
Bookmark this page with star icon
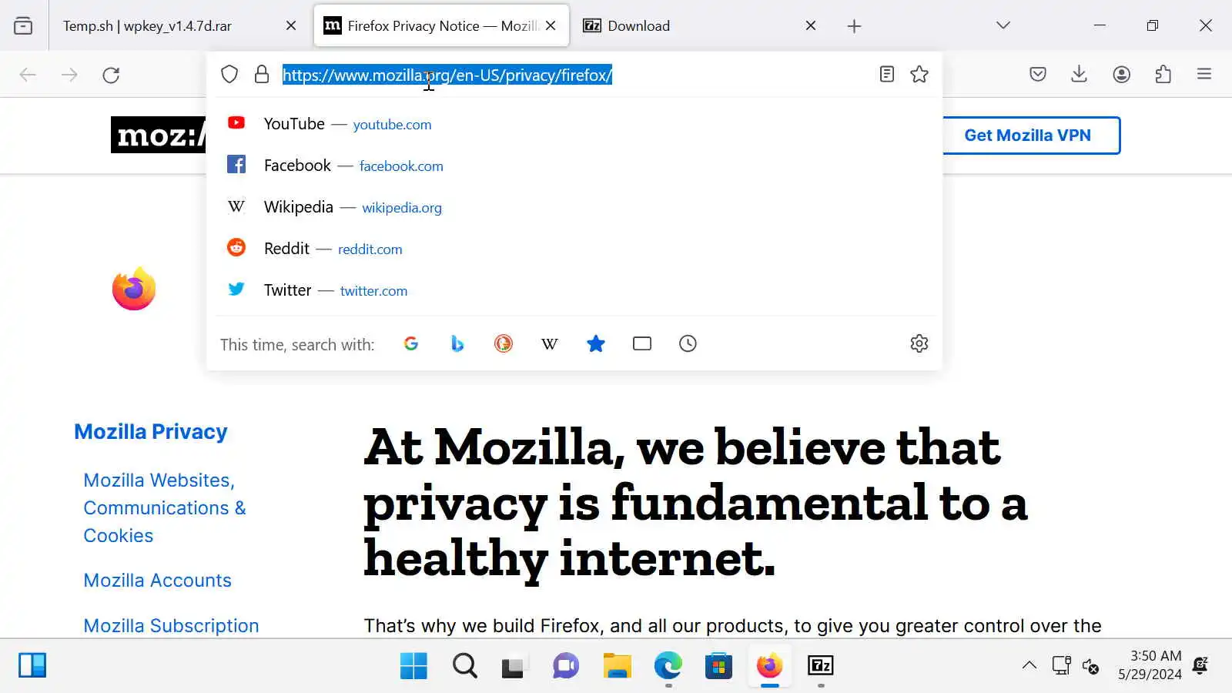coord(919,75)
